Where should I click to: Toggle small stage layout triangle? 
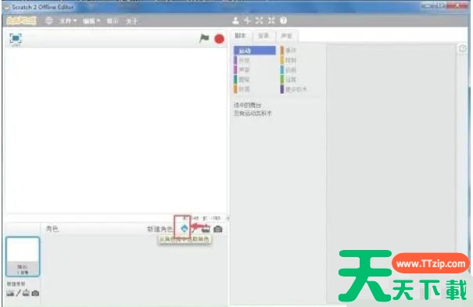coord(228,218)
